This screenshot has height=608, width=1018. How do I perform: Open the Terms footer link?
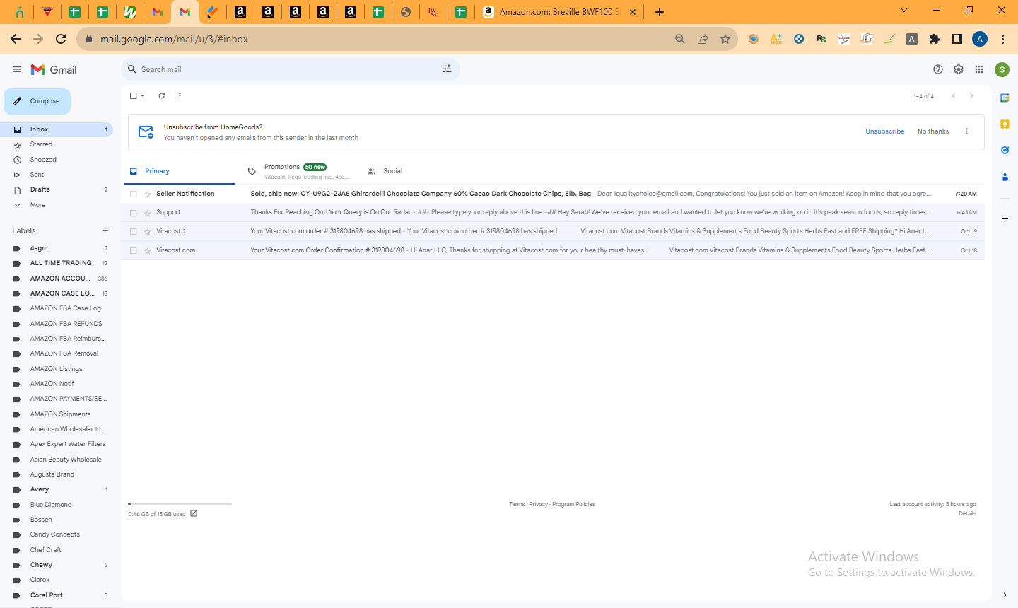pyautogui.click(x=517, y=504)
